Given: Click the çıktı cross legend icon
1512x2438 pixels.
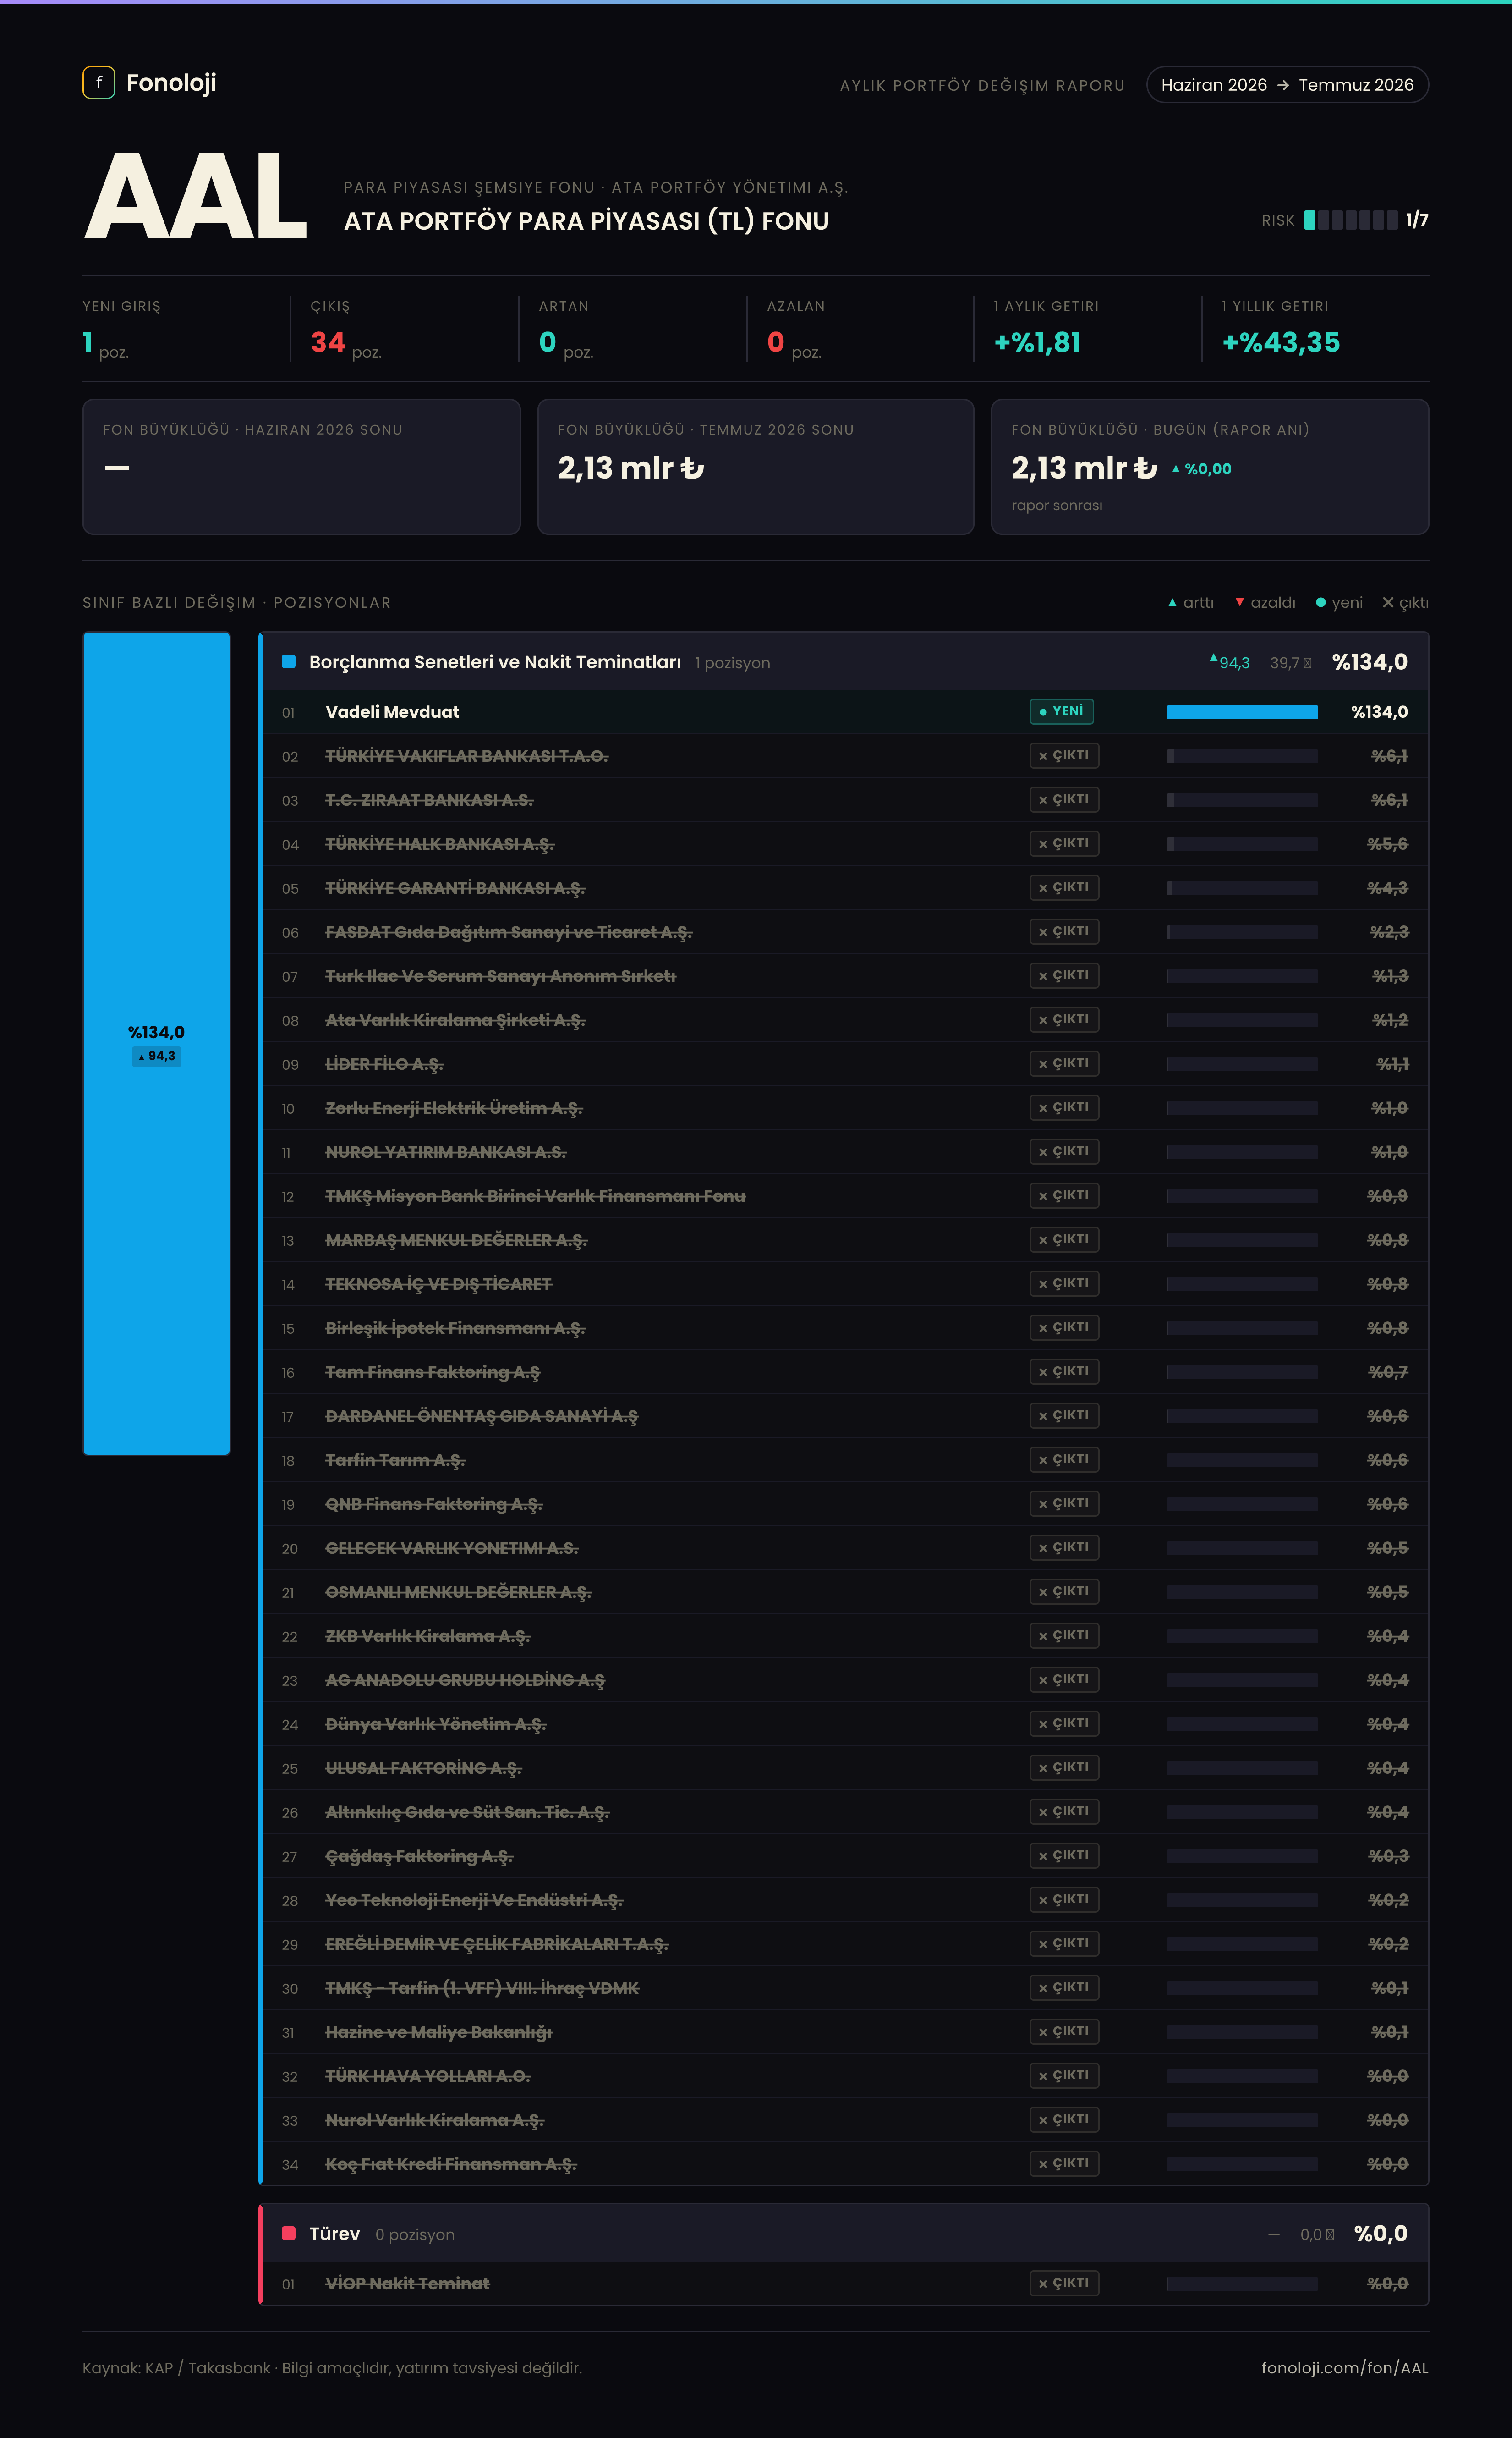Looking at the screenshot, I should tap(1388, 602).
